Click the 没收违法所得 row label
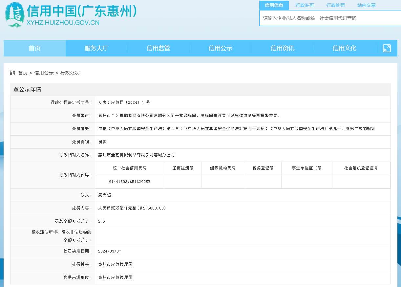The image size is (401, 287). pos(61,236)
